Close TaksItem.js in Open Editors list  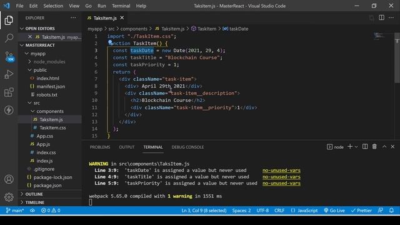(30, 37)
